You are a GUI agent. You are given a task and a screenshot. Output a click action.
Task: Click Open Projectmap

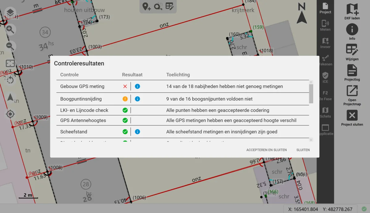[352, 96]
